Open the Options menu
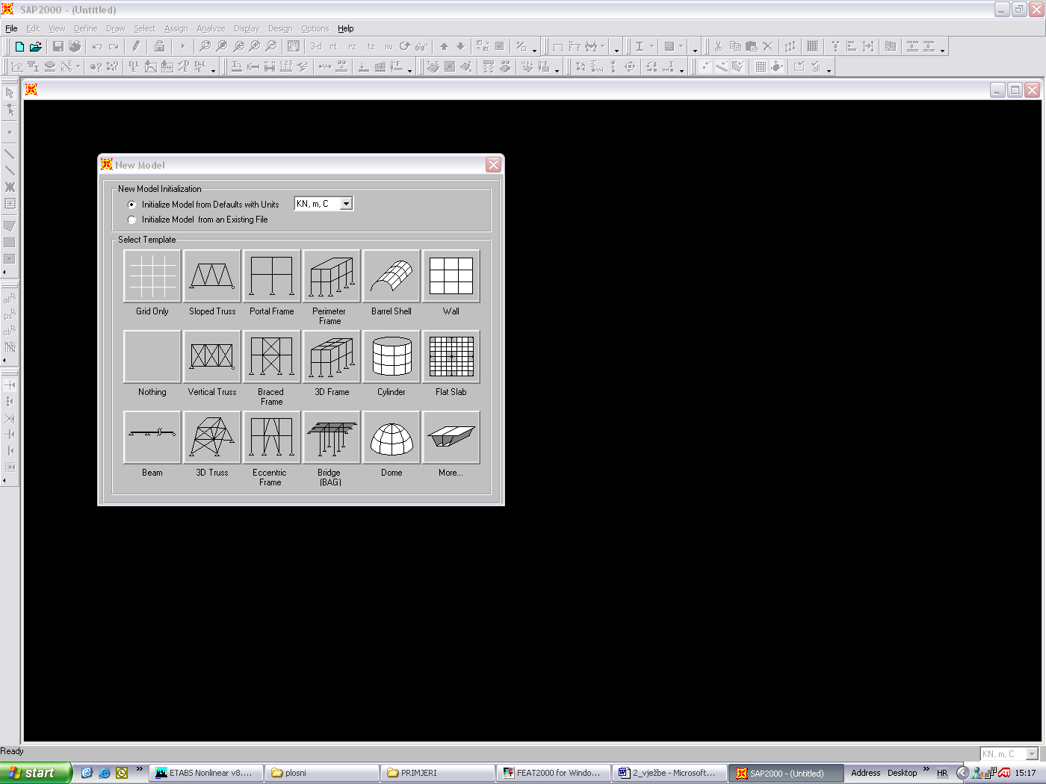 (315, 28)
